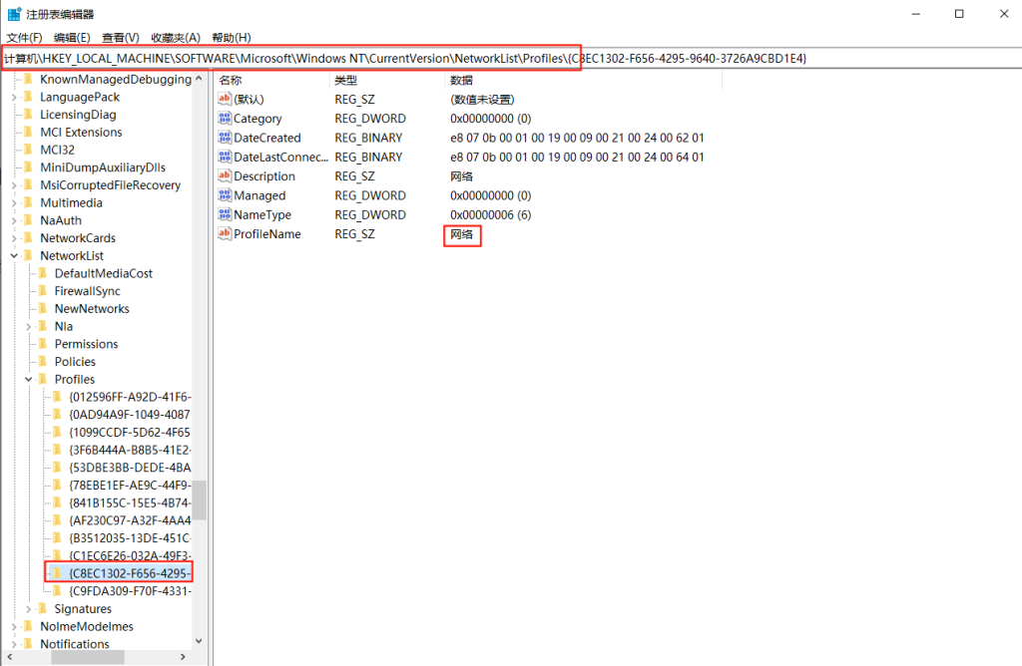Open the 文件(F) menu
Viewport: 1022px width, 666px height.
[x=24, y=37]
